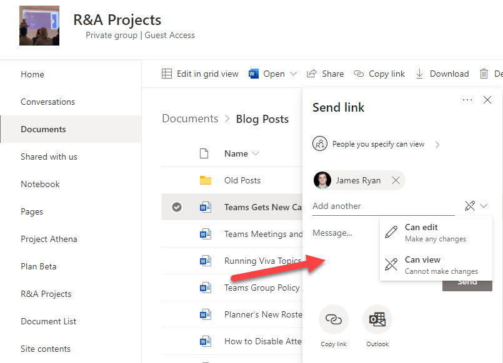Open Site contents from the sidebar
The height and width of the screenshot is (363, 503).
[46, 349]
